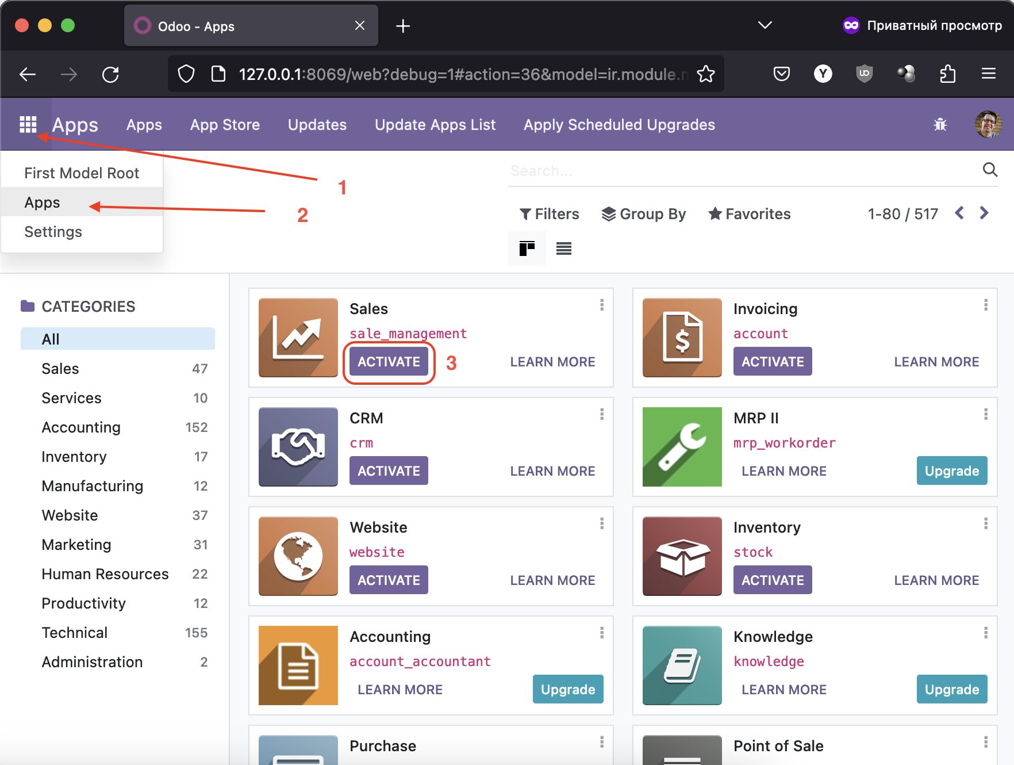Click the Invoicing app icon thumbnail
The width and height of the screenshot is (1014, 765).
pos(682,338)
